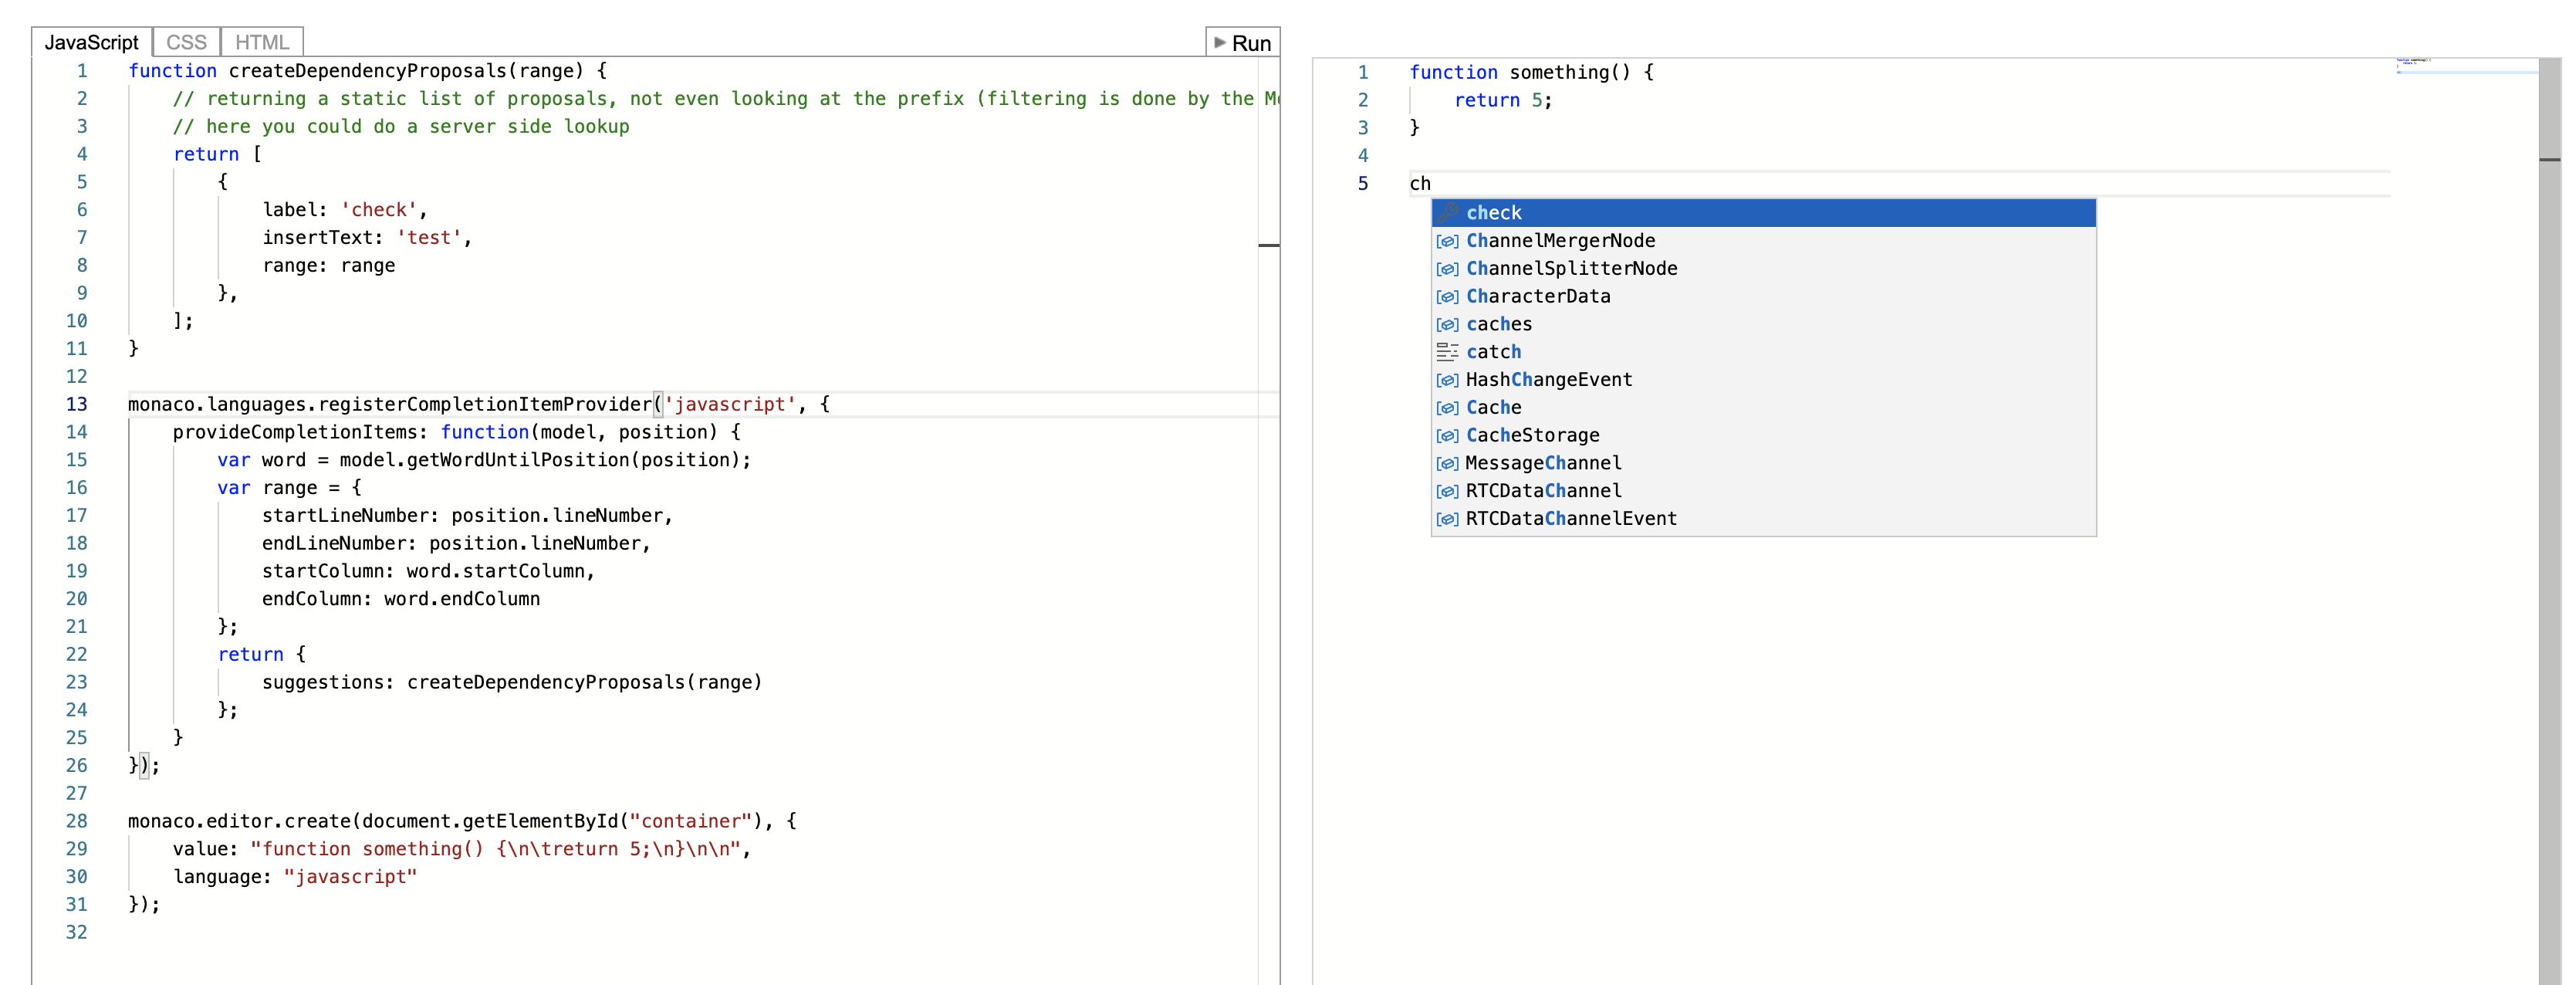This screenshot has height=985, width=2576.
Task: Click the wrench icon beside the check suggestion
Action: [x=1447, y=212]
